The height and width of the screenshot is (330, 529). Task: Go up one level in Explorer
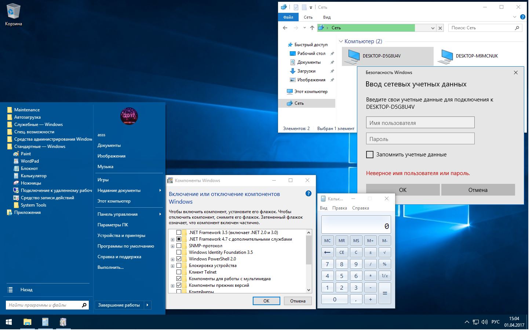(312, 28)
